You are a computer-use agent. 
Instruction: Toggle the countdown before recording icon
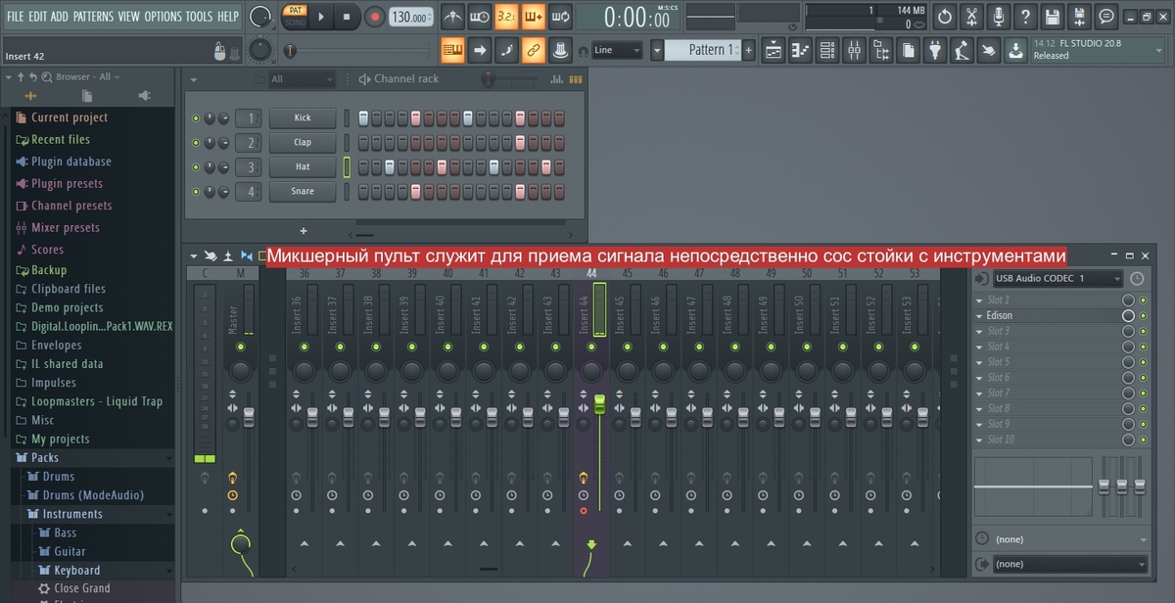point(506,17)
